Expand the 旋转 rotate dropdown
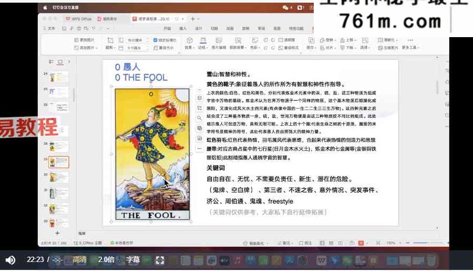This screenshot has width=473, height=271. tap(328, 40)
